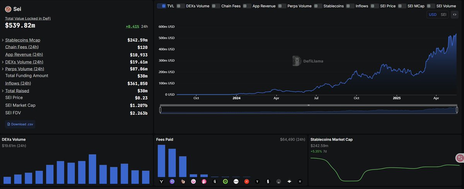Click the $19.61m (24h) text under DEXs Volume
The height and width of the screenshot is (189, 464).
tap(14, 146)
